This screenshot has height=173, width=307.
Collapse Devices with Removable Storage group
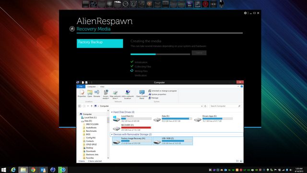tap(112, 135)
